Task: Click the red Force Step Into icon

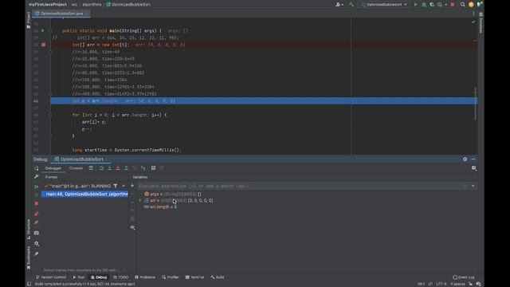Action: pos(118,168)
